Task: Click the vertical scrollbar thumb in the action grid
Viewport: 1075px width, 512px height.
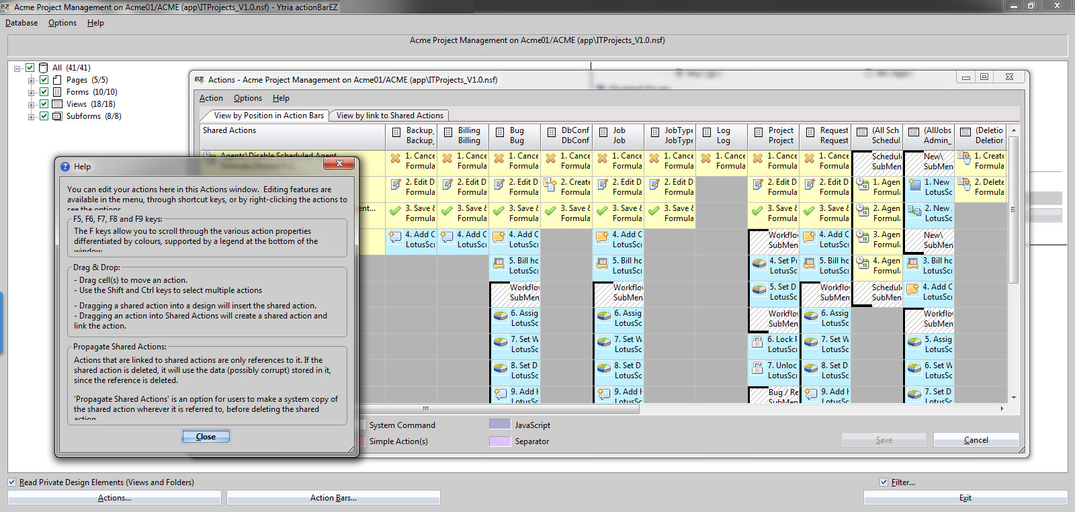Action: click(x=1014, y=209)
